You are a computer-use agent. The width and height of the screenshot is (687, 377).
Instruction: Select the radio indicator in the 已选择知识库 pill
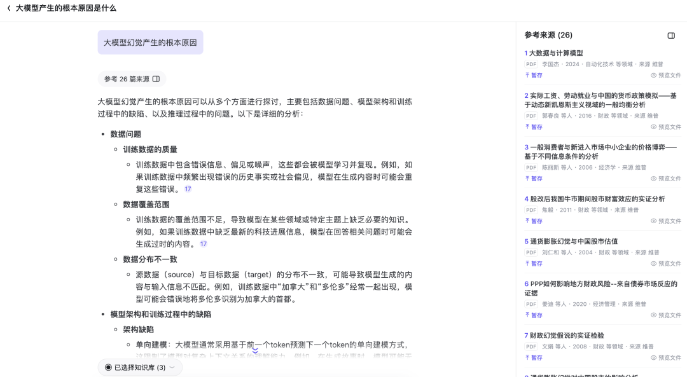tap(108, 367)
